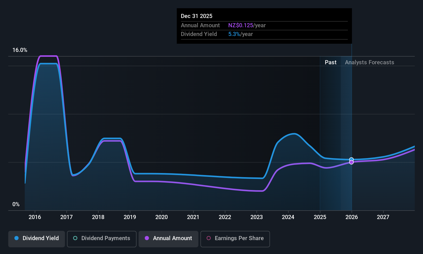Viewport: 423px width, 254px height.
Task: Click the Dec 31 2025 tooltip date
Action: coord(197,16)
